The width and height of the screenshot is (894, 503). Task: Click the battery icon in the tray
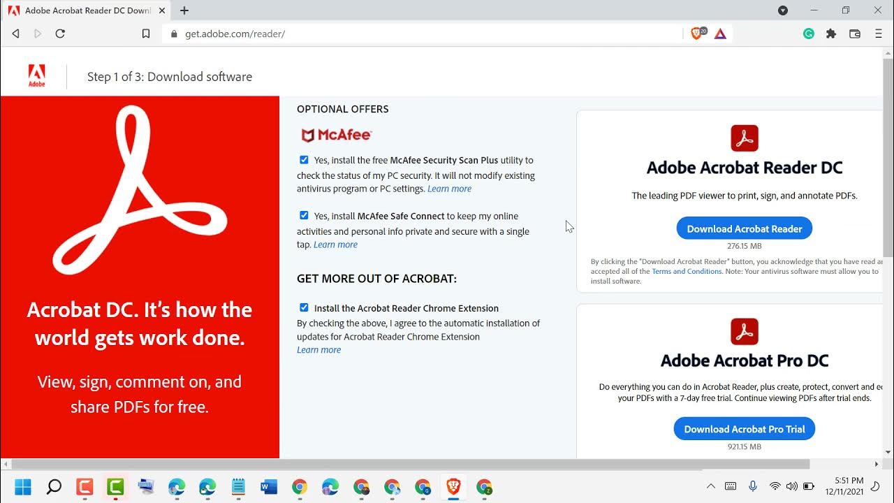coord(809,486)
